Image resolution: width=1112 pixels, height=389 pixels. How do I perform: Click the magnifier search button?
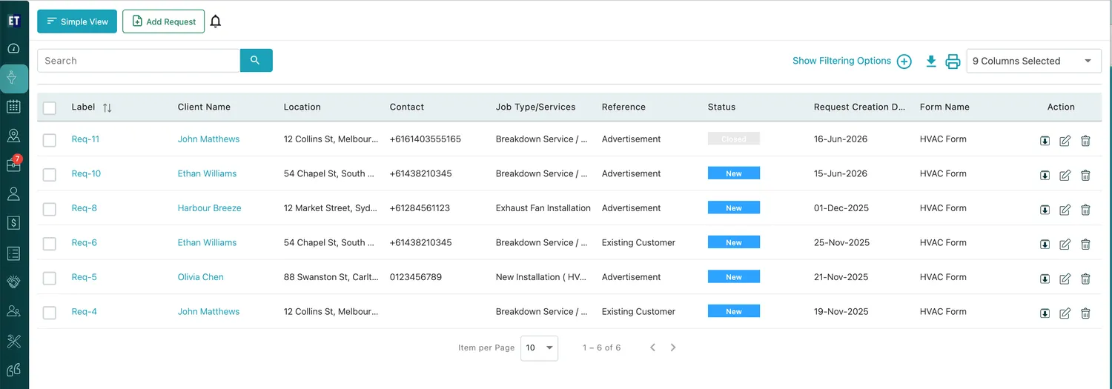(x=257, y=61)
